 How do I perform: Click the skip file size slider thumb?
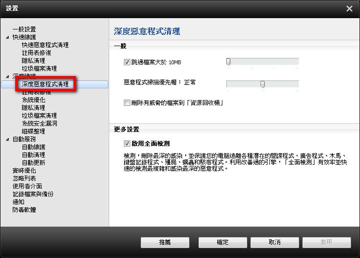pos(228,61)
